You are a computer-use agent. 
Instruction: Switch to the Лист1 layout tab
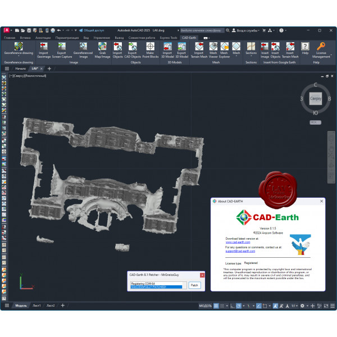pyautogui.click(x=37, y=306)
